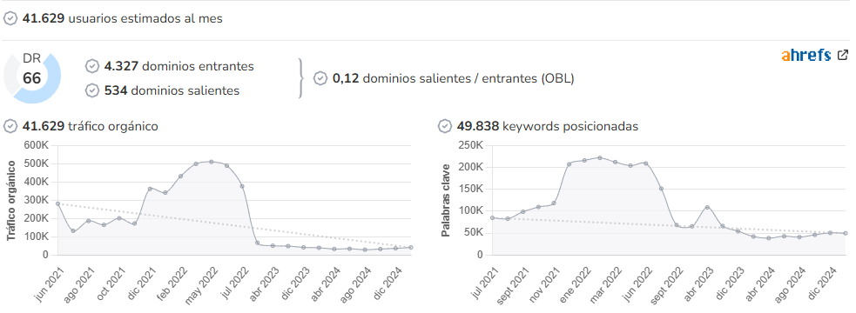Viewport: 856px width, 313px height.
Task: Click the last data point on traffic chart
Action: 410,247
